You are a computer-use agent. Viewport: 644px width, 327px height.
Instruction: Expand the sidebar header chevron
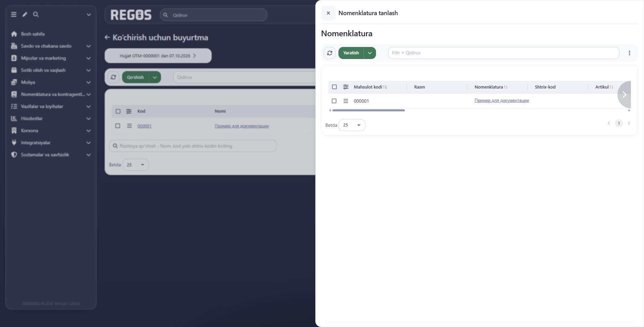[x=89, y=14]
